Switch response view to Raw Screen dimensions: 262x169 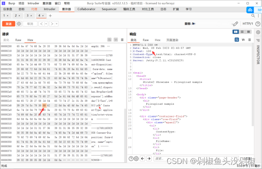click(146, 40)
